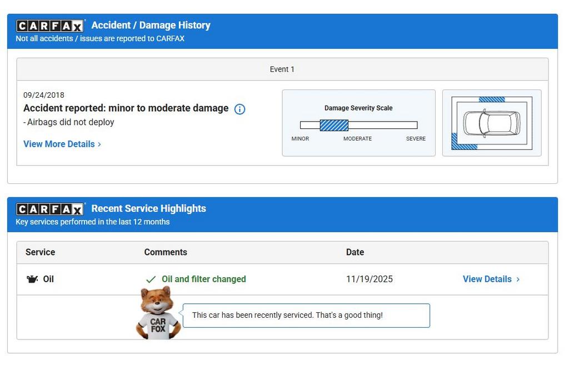Click the CARFAX logo in Accident History header

[50, 26]
